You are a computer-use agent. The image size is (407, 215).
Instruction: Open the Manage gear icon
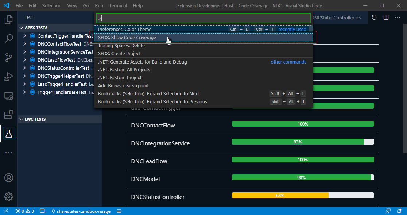8,197
